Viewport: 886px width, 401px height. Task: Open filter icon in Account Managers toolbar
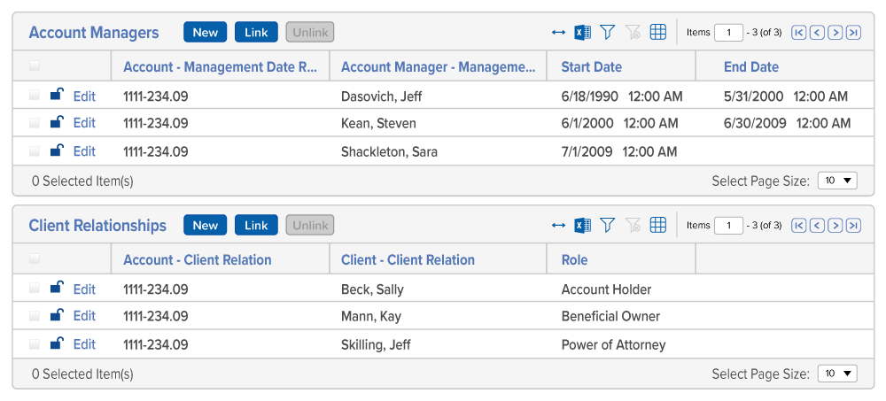[607, 33]
